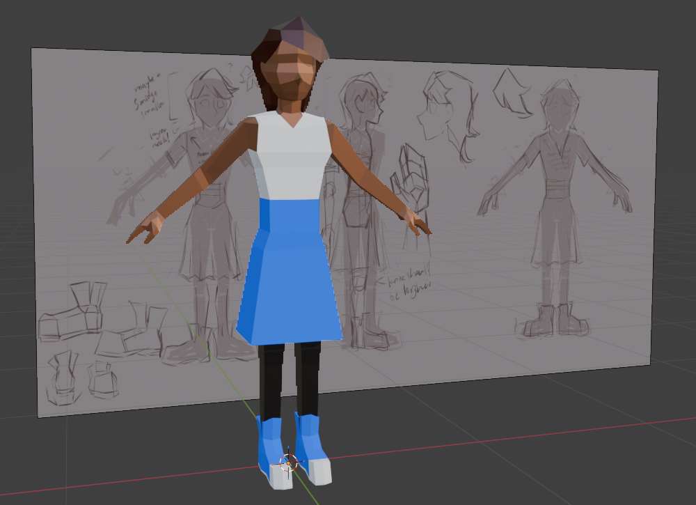Image resolution: width=696 pixels, height=505 pixels.
Task: Select the model's black leggings
Action: click(x=289, y=380)
